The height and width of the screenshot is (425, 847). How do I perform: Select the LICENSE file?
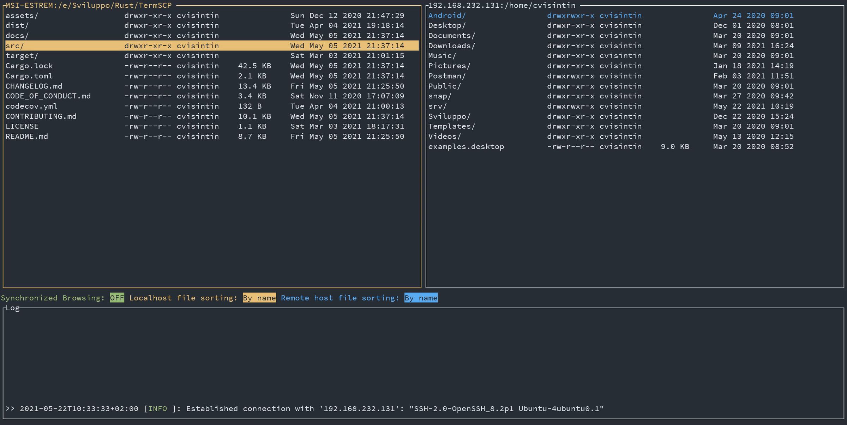(22, 126)
